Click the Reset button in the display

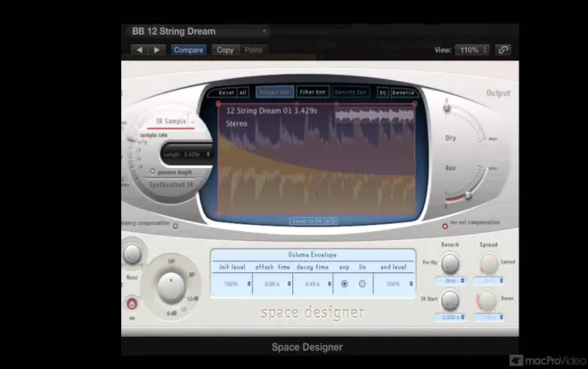[226, 92]
